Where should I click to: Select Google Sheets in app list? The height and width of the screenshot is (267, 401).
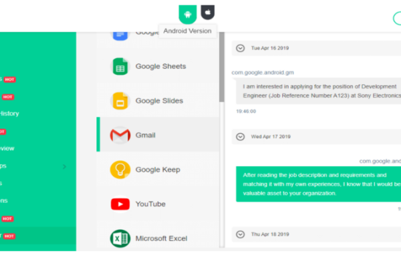158,66
